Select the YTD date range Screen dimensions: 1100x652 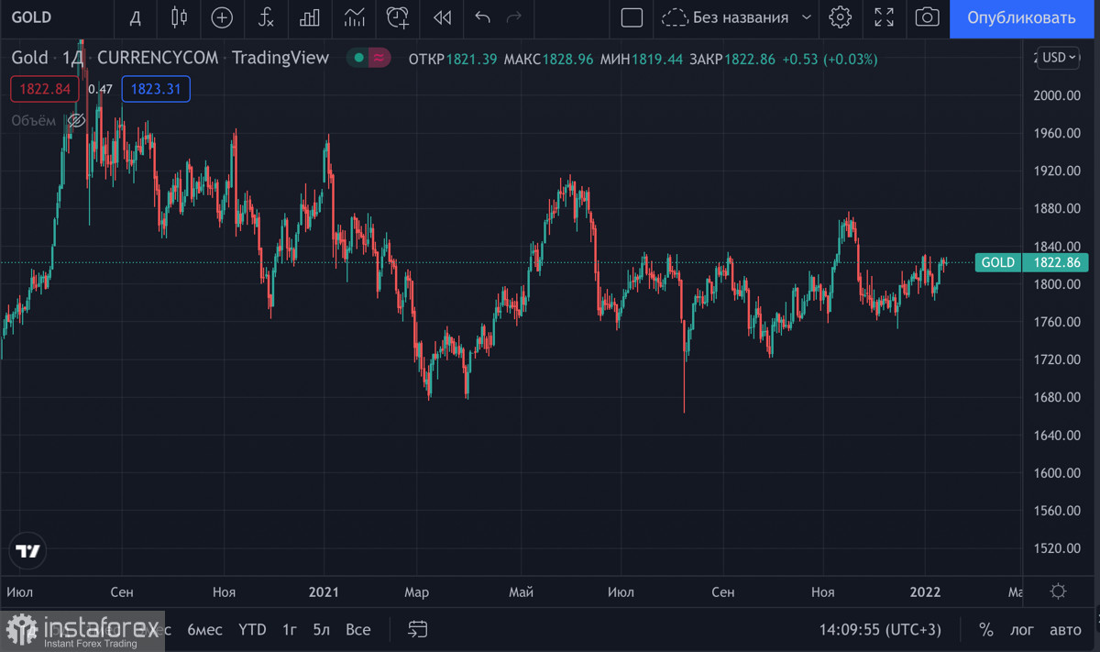[x=252, y=629]
